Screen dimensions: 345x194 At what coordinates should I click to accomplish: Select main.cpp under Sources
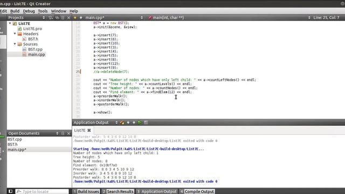36,54
